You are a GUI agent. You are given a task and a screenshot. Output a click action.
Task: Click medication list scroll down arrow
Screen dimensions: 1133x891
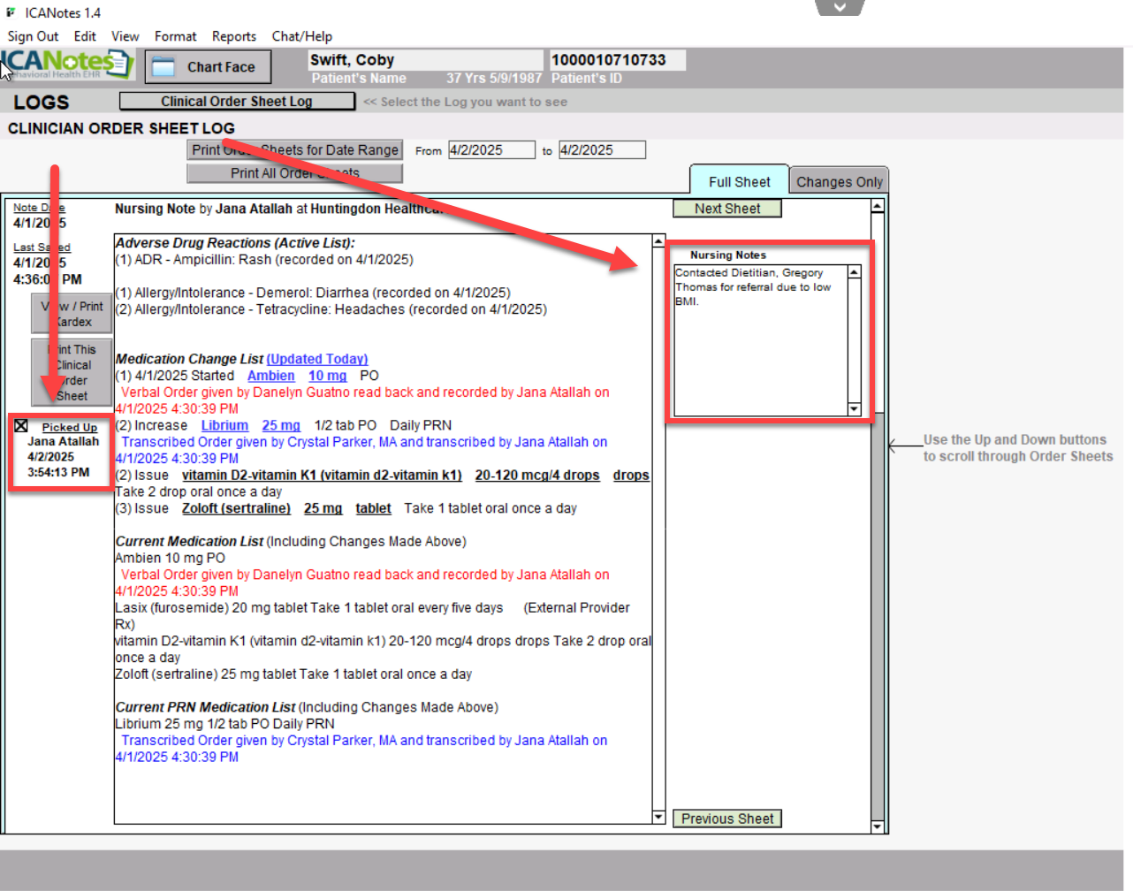(658, 817)
